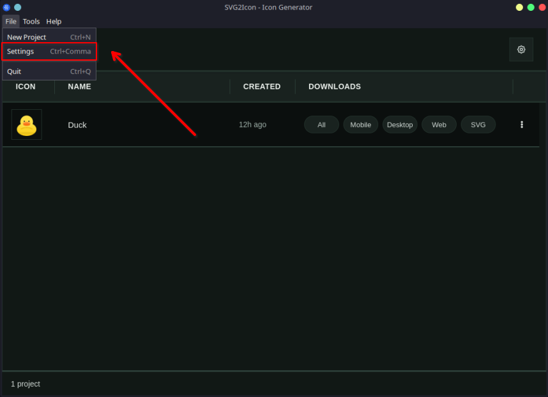Open the Tools menu

click(31, 22)
